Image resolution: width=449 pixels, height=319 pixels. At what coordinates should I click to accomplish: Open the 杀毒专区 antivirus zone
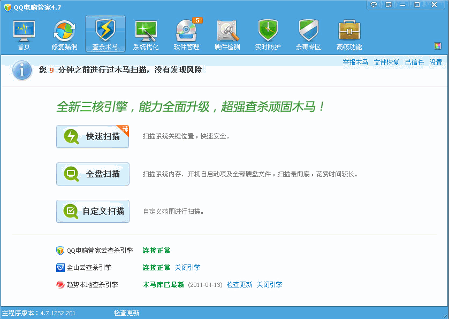(308, 35)
